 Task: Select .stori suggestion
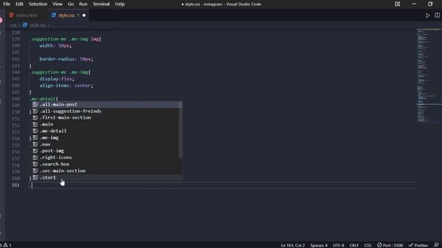click(106, 178)
